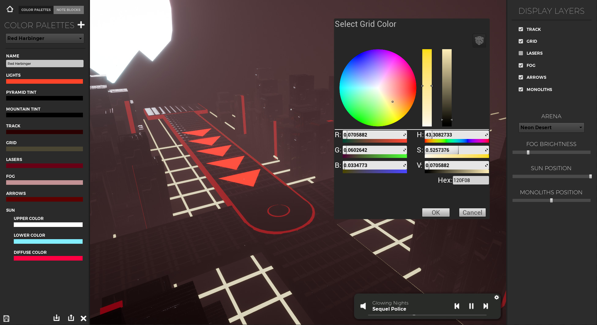Export the palette via the upload icon
Screen dimensions: 597x325
point(71,318)
